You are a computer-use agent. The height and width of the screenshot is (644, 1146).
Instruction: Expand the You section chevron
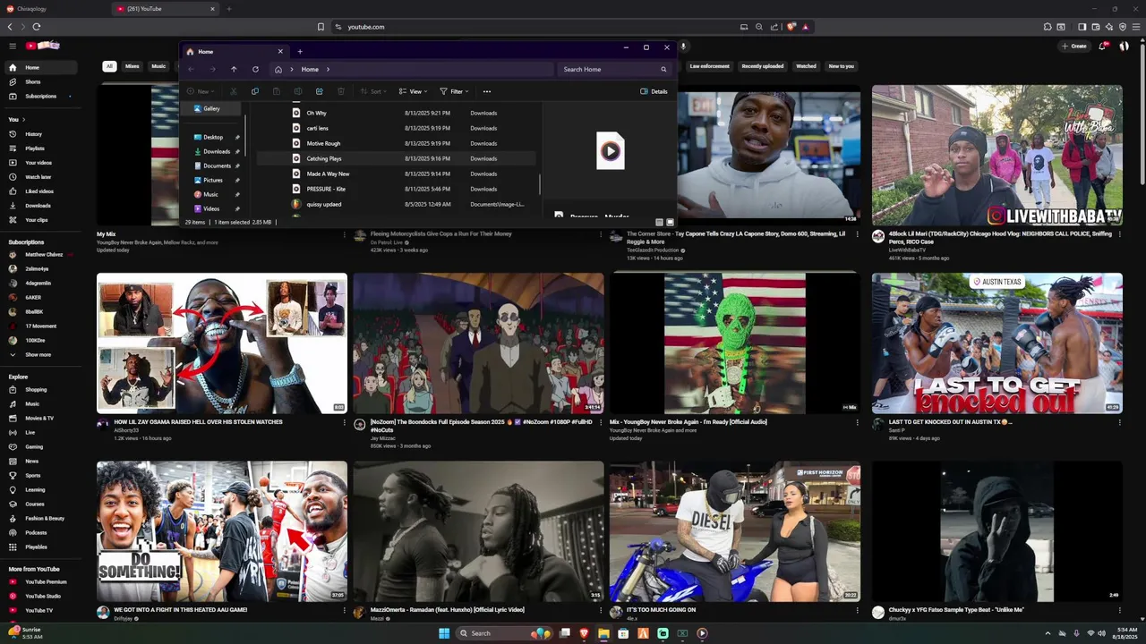pyautogui.click(x=23, y=119)
